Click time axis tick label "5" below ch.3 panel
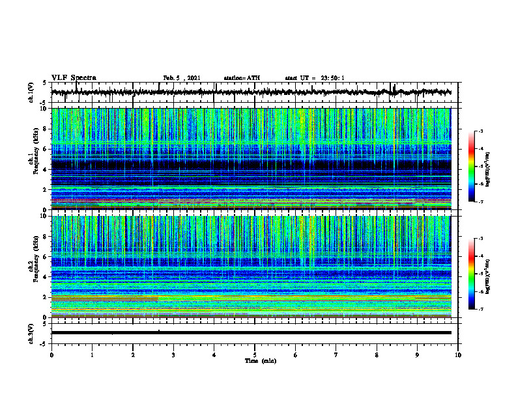This screenshot has width=516, height=398. click(x=255, y=355)
